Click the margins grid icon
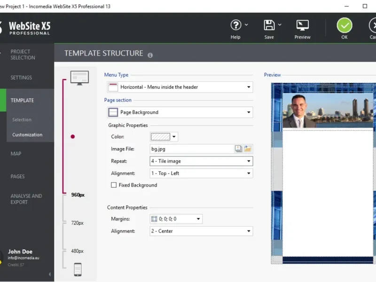This screenshot has width=376, height=282. (154, 219)
